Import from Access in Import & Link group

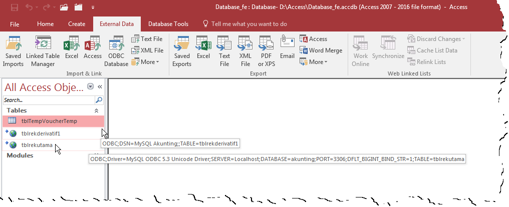pos(93,47)
